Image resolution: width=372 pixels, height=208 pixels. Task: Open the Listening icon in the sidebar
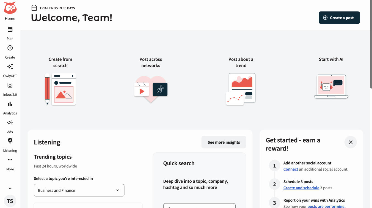tap(10, 141)
